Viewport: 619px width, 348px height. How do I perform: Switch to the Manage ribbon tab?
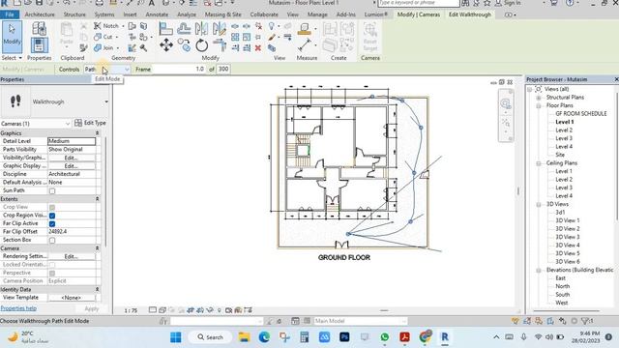tap(317, 14)
